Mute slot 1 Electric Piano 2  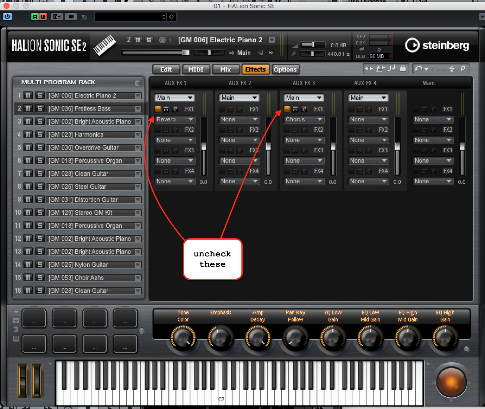click(28, 95)
